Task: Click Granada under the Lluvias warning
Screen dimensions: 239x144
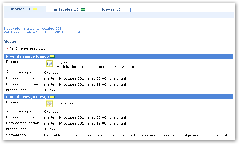Action: (51, 73)
